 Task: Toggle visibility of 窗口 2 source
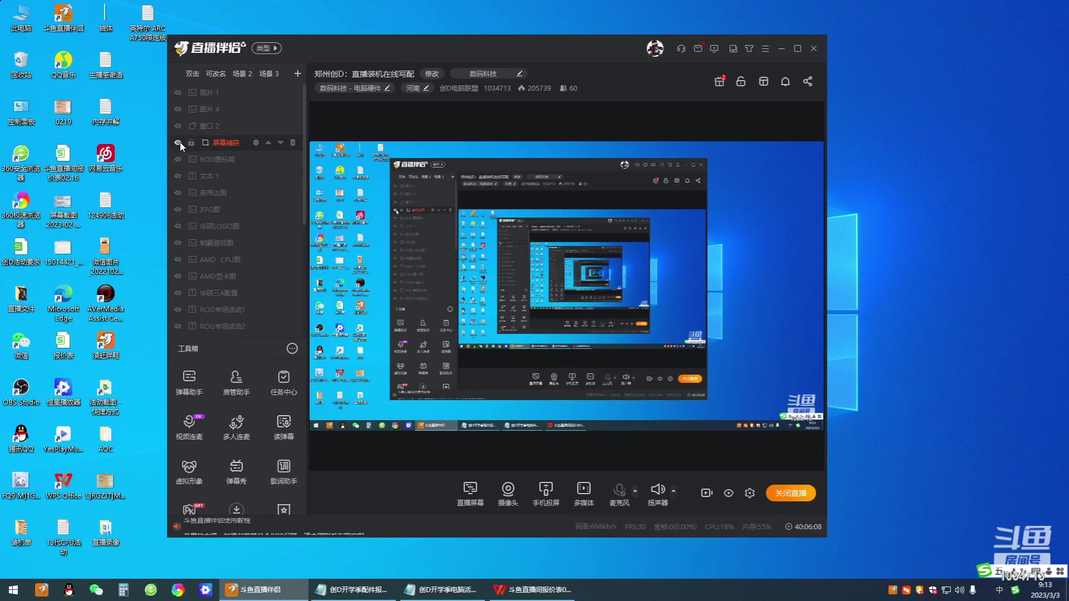178,126
